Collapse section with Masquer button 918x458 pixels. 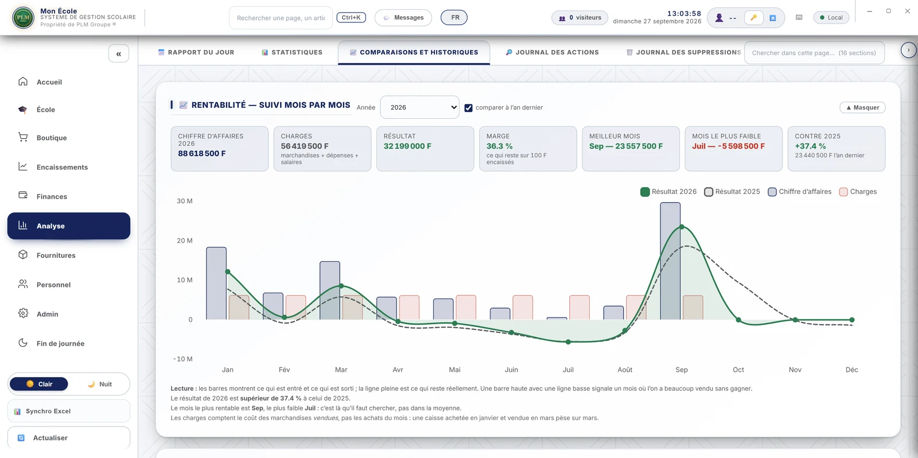point(862,107)
